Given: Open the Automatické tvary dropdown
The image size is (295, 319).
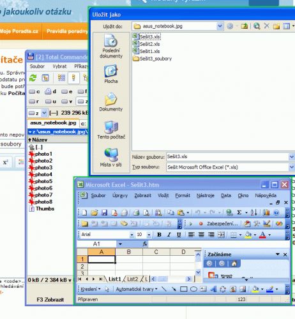Looking at the screenshot, I should click(x=137, y=289).
